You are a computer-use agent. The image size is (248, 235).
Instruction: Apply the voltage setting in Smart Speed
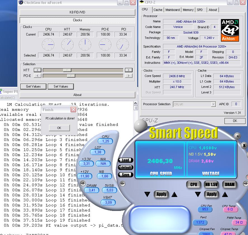(x=212, y=194)
